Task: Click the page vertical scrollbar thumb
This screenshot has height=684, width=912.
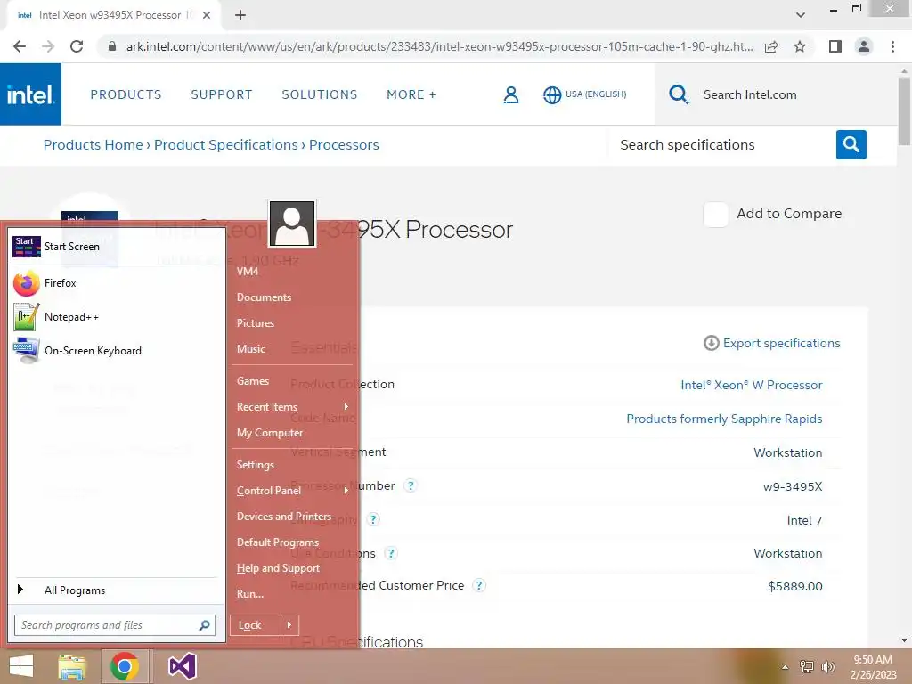Action: pos(904,110)
